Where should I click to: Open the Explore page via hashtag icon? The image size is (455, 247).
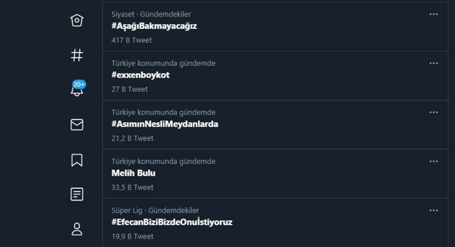(x=77, y=55)
